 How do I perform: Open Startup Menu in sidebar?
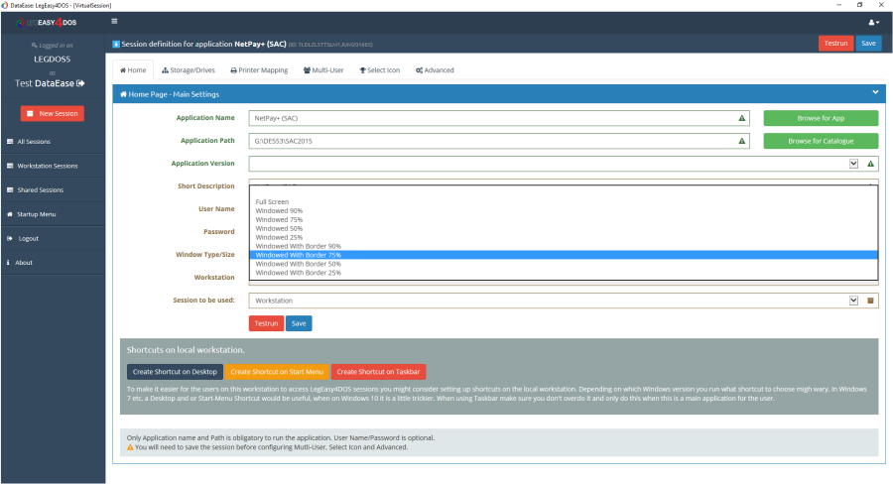tap(53, 214)
